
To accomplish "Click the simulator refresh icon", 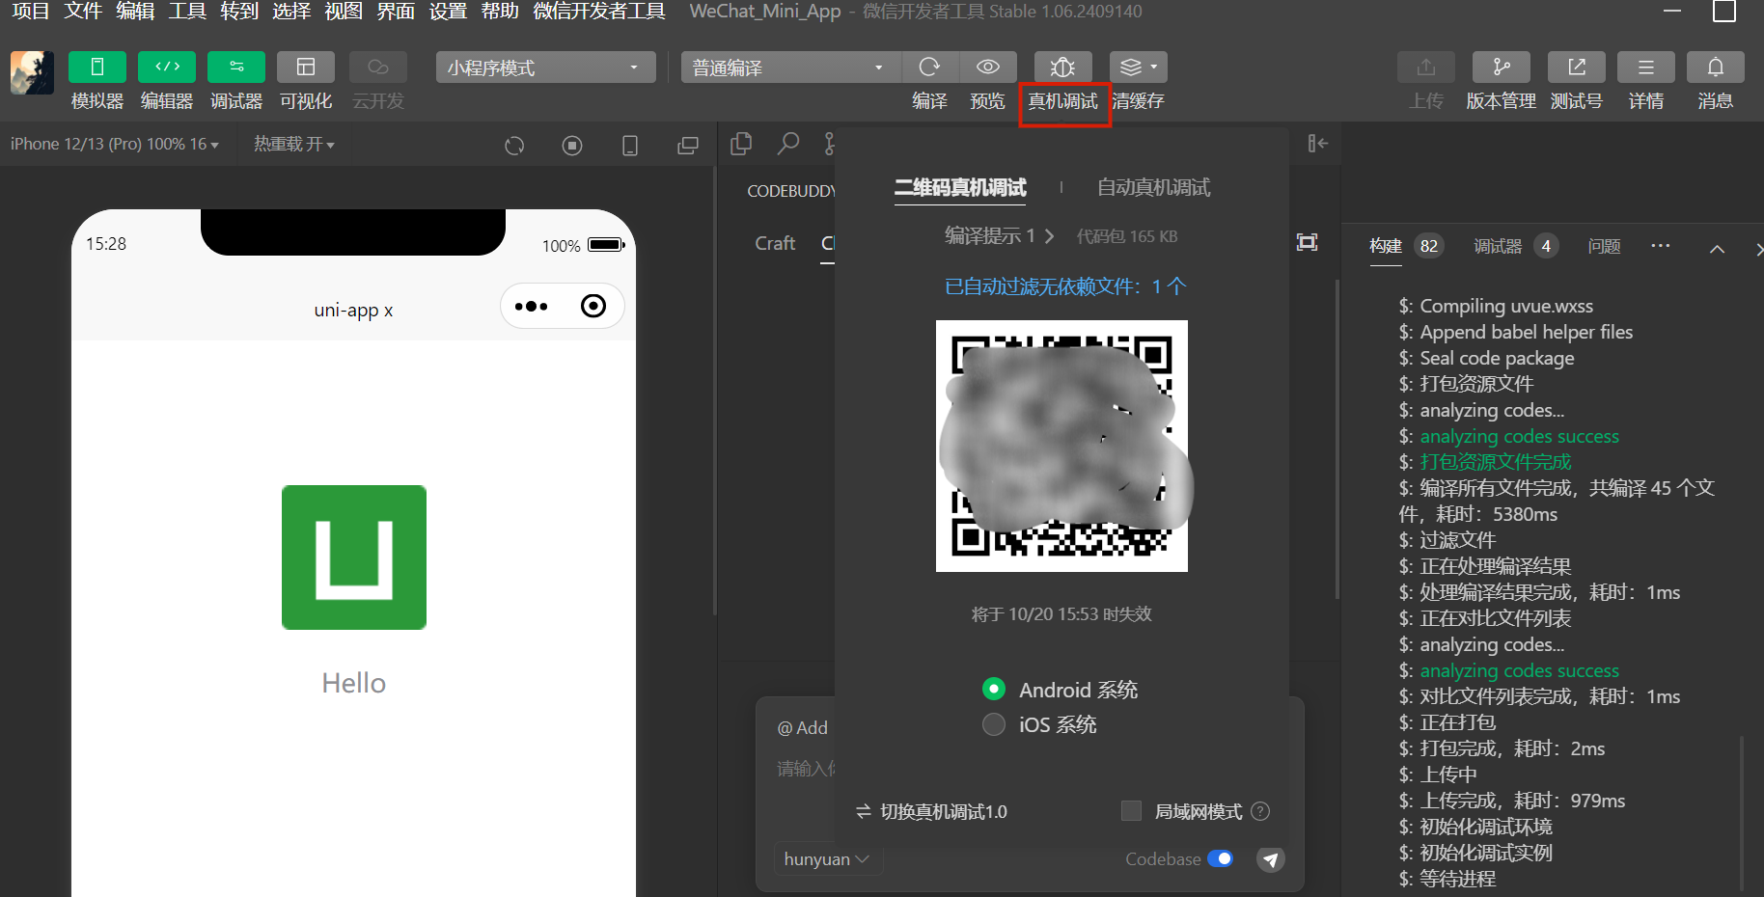I will 514,146.
